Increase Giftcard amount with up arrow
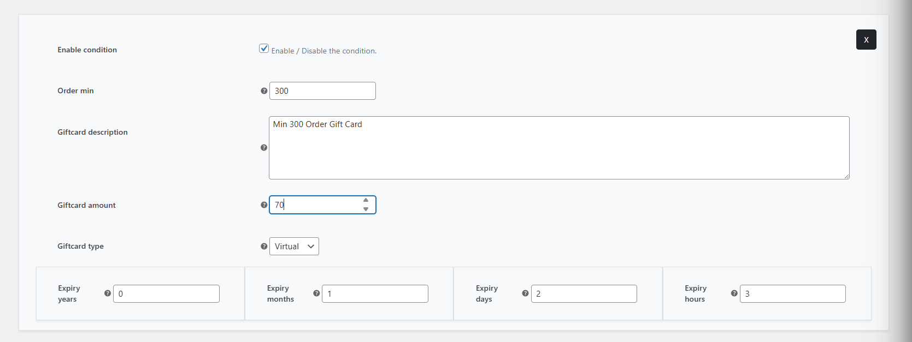 click(366, 200)
